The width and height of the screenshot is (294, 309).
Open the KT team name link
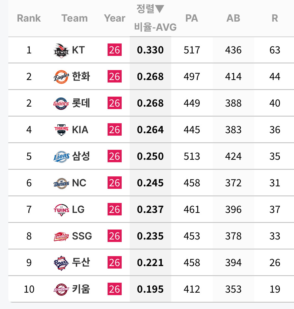(x=78, y=50)
